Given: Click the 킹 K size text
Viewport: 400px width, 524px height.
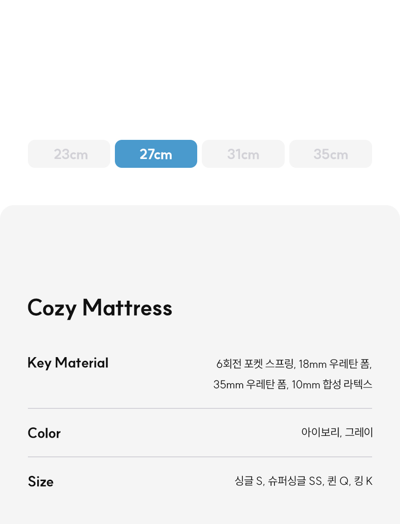Looking at the screenshot, I should 363,481.
